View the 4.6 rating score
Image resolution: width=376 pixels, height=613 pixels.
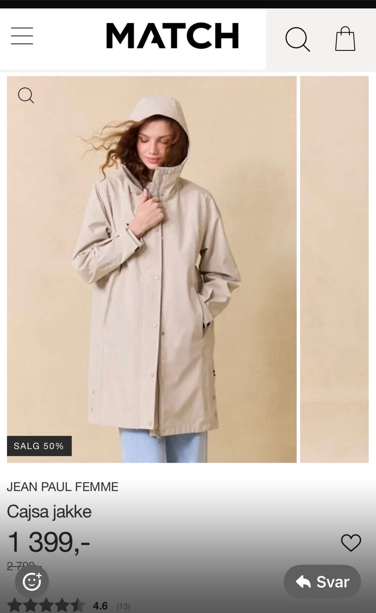[100, 606]
